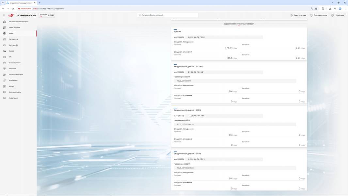Click the settings gear icon in sidebar

coord(5,98)
